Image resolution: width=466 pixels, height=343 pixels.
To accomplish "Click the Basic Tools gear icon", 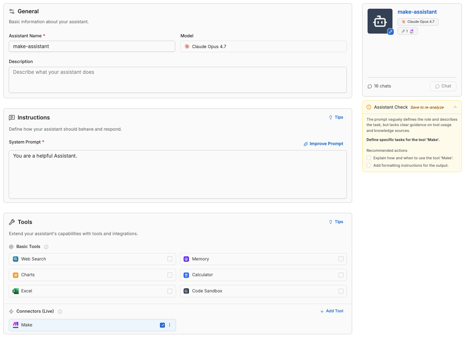I will pos(11,246).
